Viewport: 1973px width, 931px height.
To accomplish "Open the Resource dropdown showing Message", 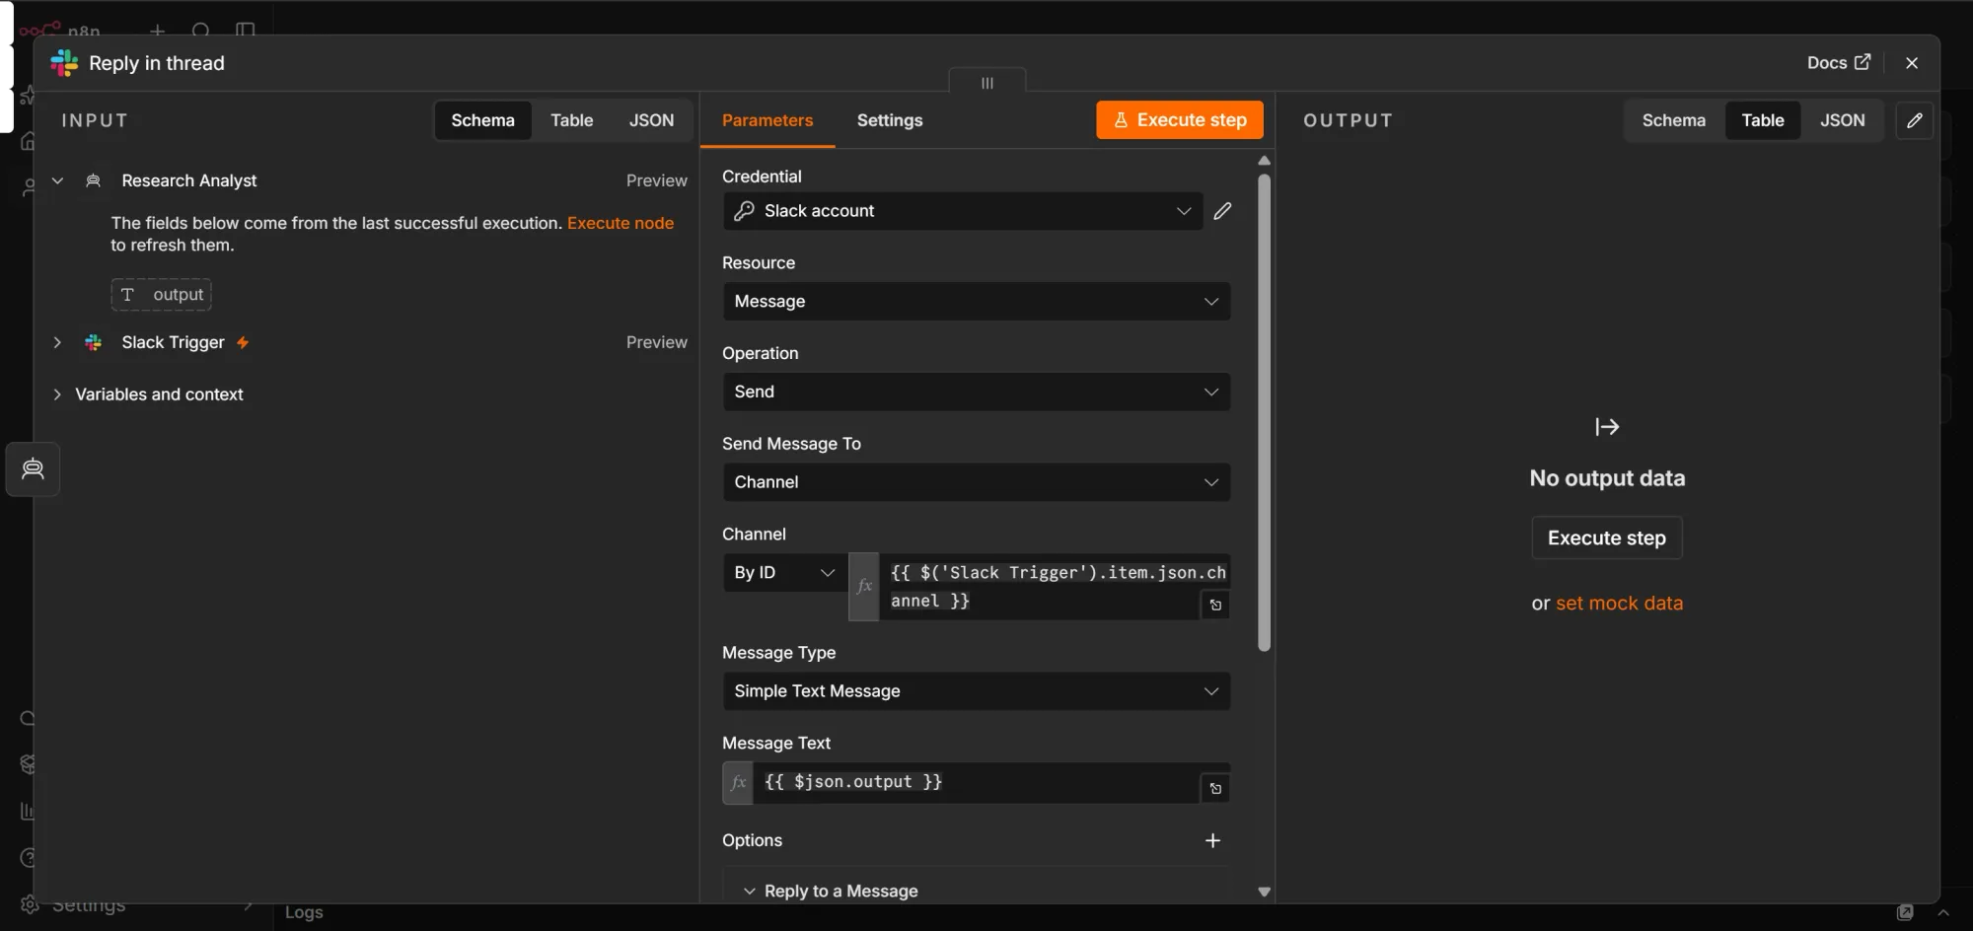I will point(977,302).
